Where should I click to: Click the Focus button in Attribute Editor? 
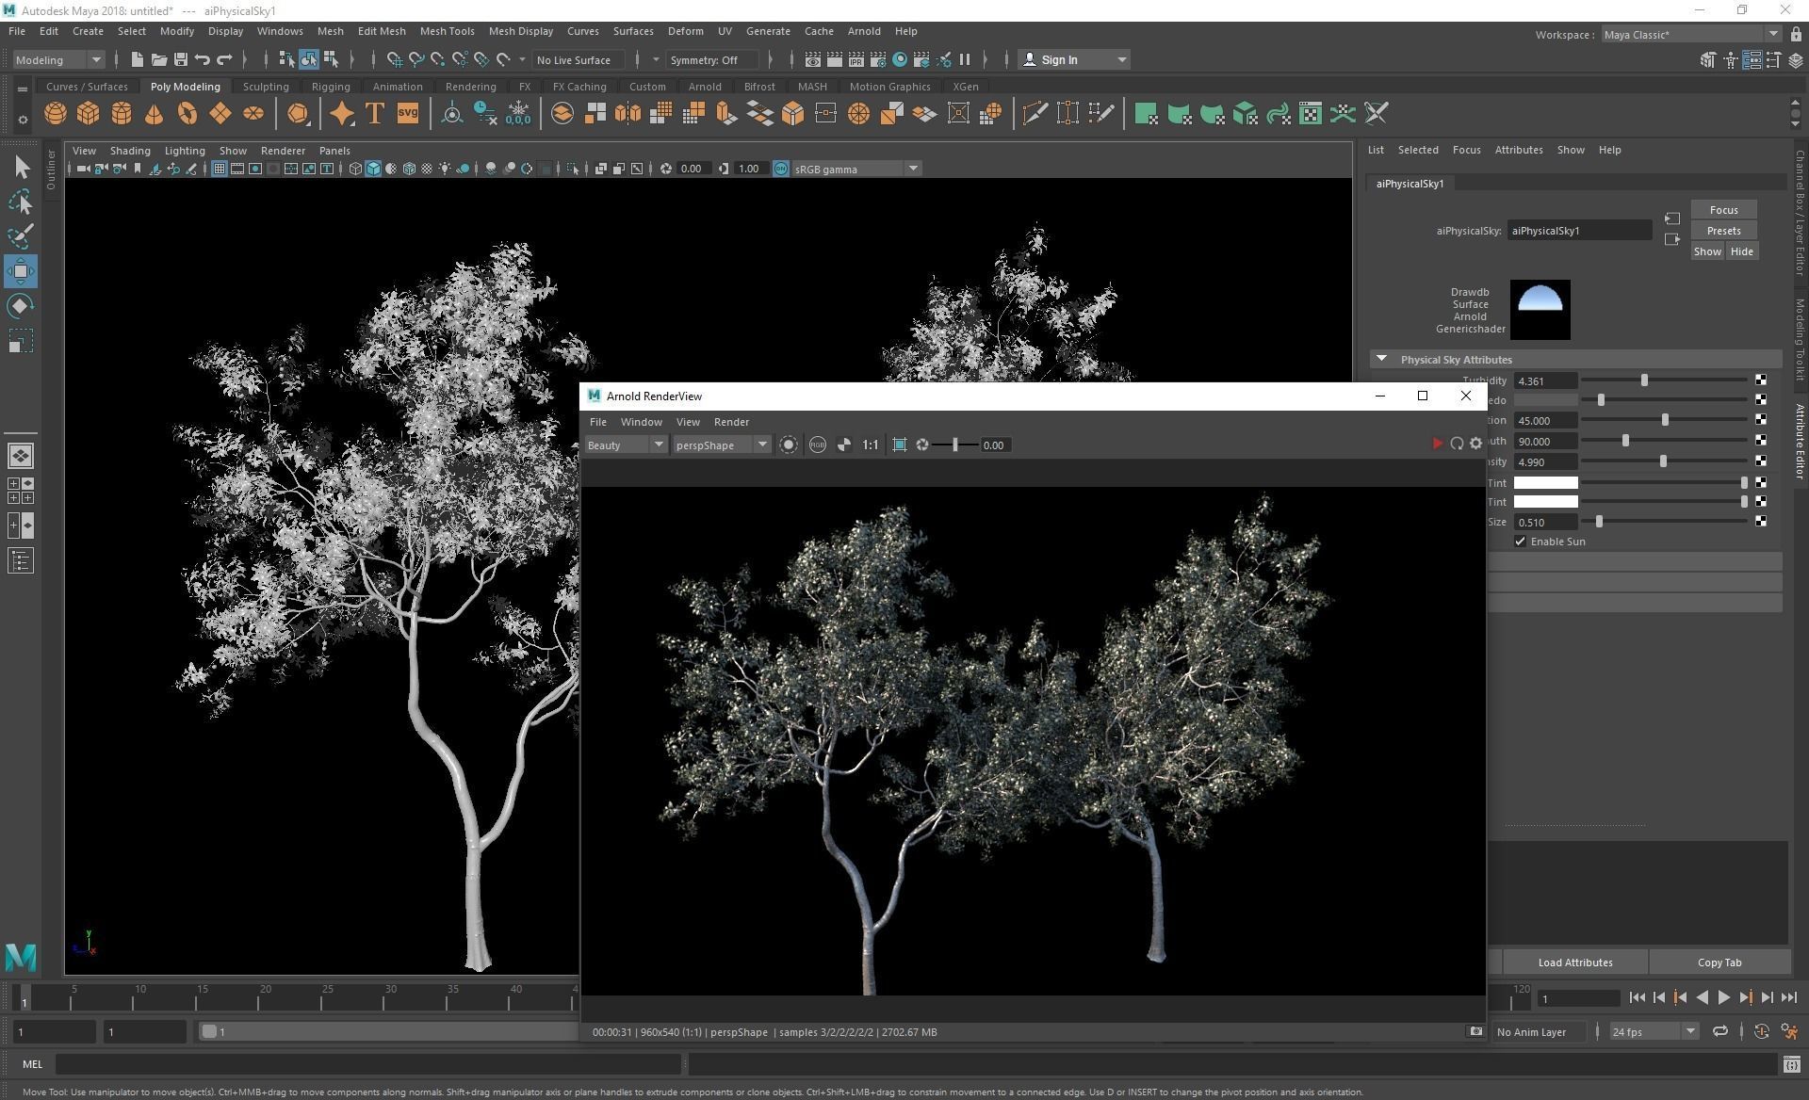tap(1723, 210)
